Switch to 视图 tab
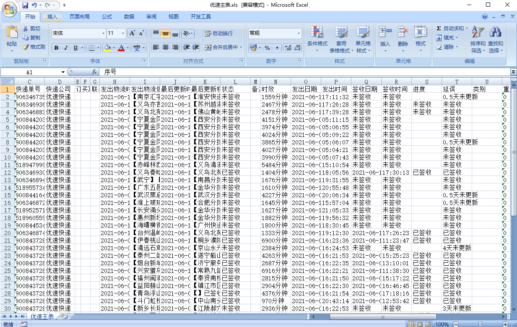Viewport: 517px width, 327px height. 174,17
